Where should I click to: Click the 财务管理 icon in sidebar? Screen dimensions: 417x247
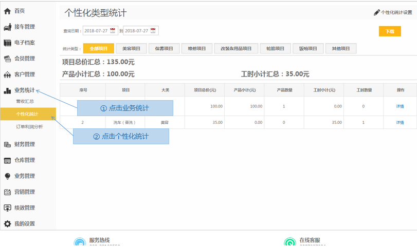(7, 144)
